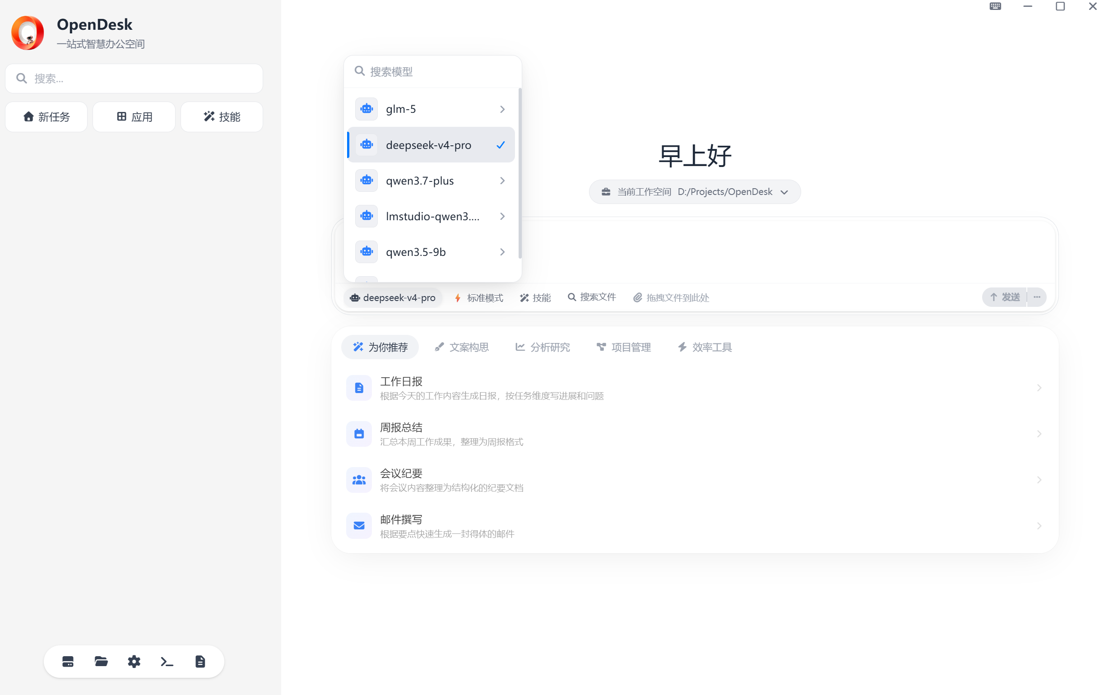Viewport: 1104px width, 695px height.
Task: Click the envelope icon for 邮件撰写
Action: [x=359, y=525]
